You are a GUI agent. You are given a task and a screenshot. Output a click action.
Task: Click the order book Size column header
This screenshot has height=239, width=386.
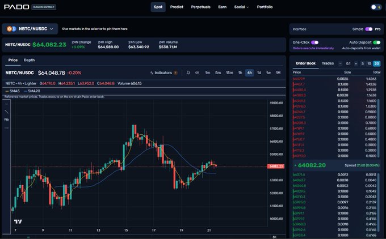click(347, 72)
